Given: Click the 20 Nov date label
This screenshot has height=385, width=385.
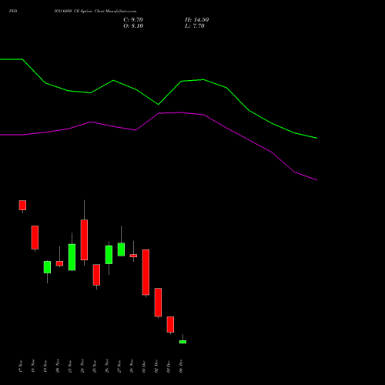Looking at the screenshot, I should pyautogui.click(x=58, y=366).
